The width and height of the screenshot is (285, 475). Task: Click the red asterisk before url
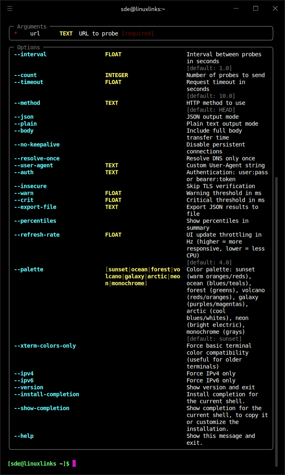(x=15, y=34)
